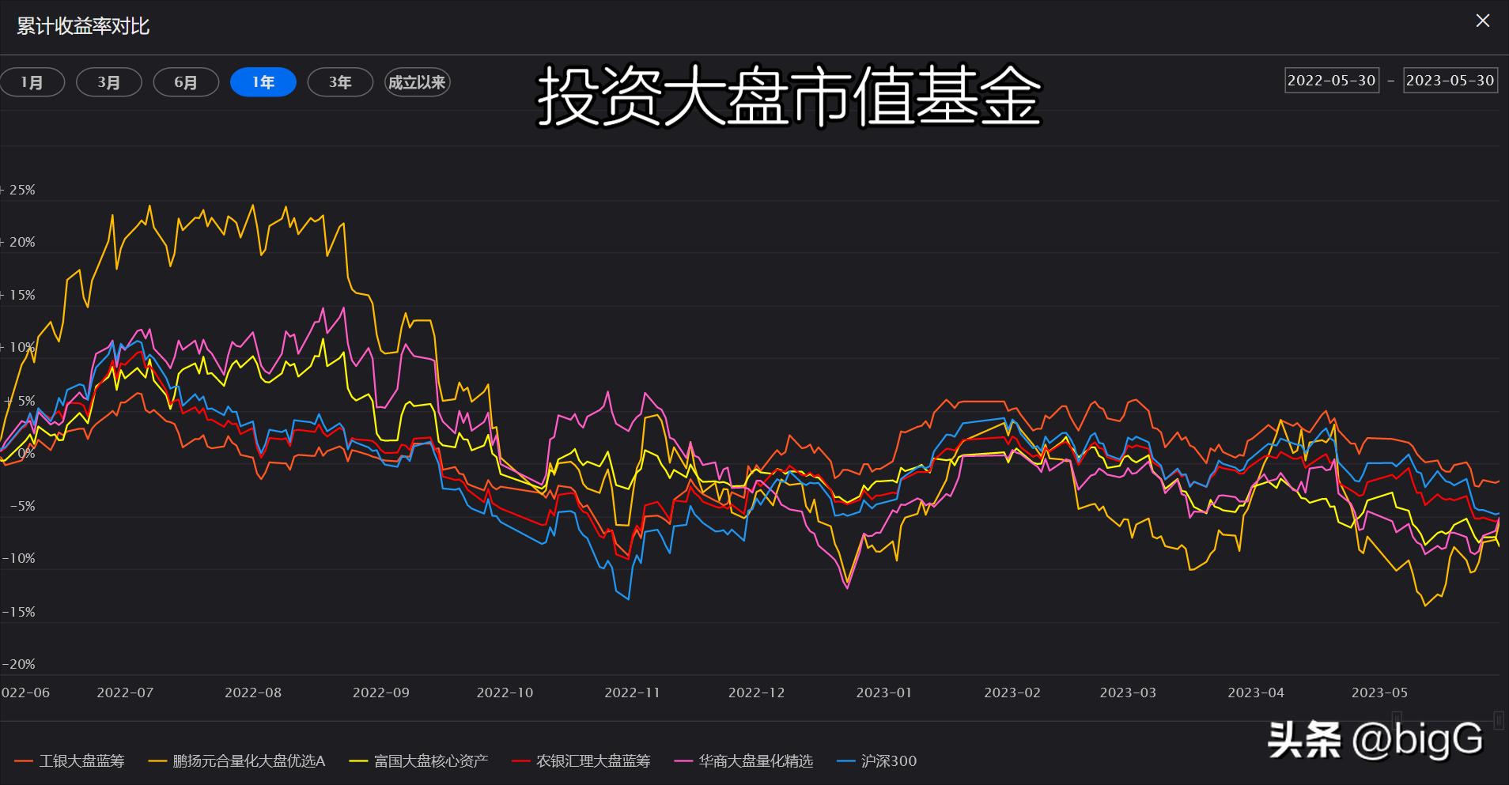Viewport: 1509px width, 785px height.
Task: Close the 累计收益率对比 dialog
Action: (1483, 21)
